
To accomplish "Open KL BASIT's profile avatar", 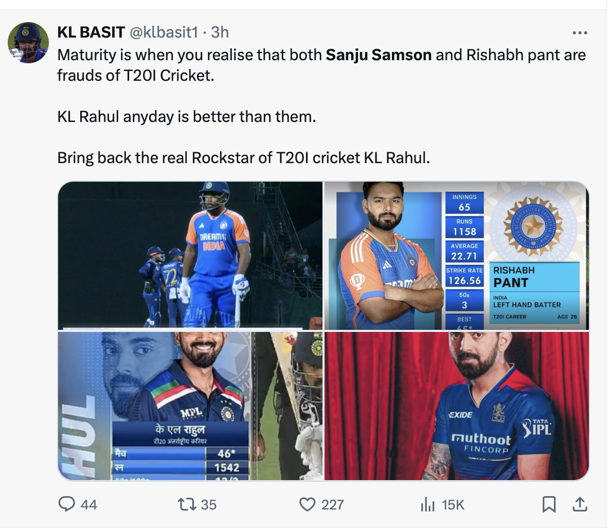I will pyautogui.click(x=28, y=42).
